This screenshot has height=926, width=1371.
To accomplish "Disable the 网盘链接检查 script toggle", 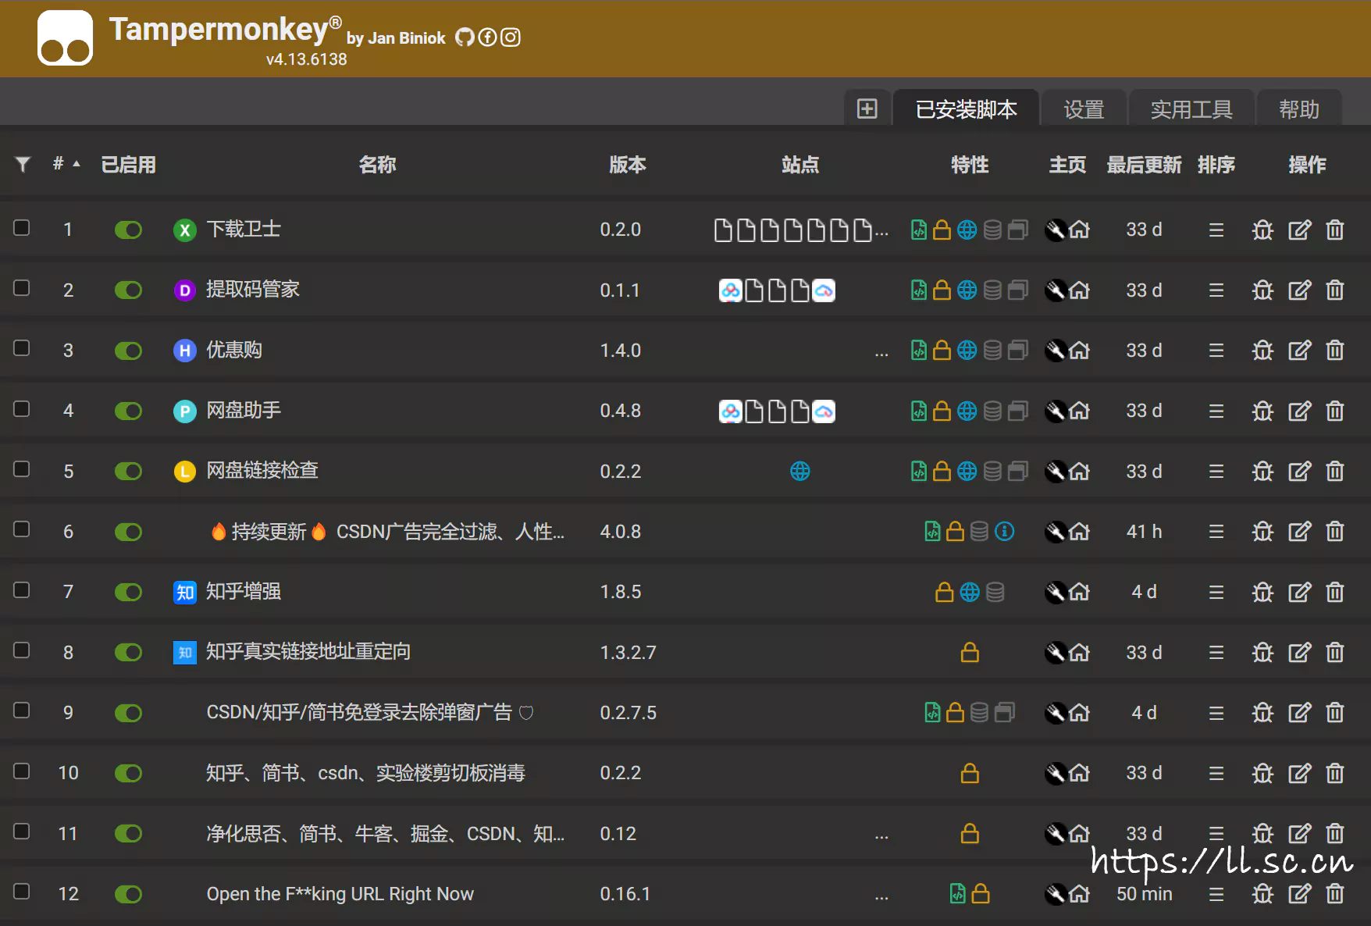I will point(128,471).
